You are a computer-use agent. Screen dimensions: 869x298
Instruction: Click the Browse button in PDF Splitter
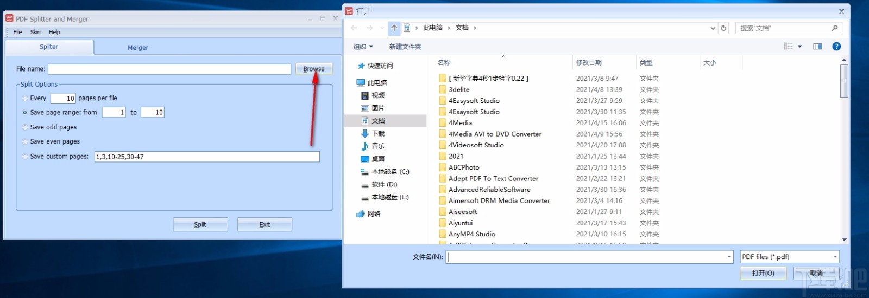tap(314, 69)
